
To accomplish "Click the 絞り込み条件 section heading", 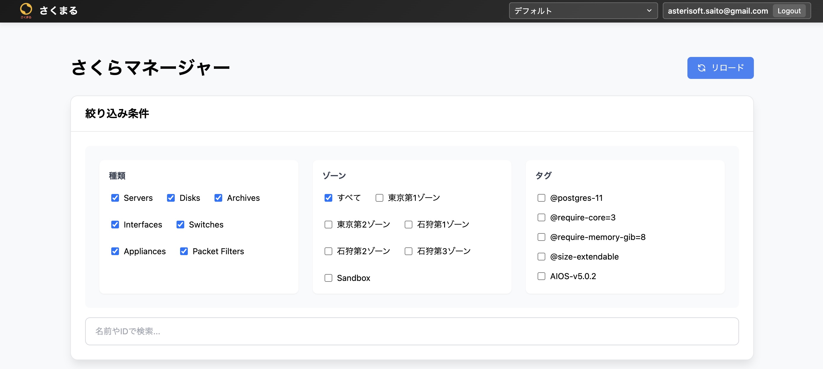I will 117,113.
